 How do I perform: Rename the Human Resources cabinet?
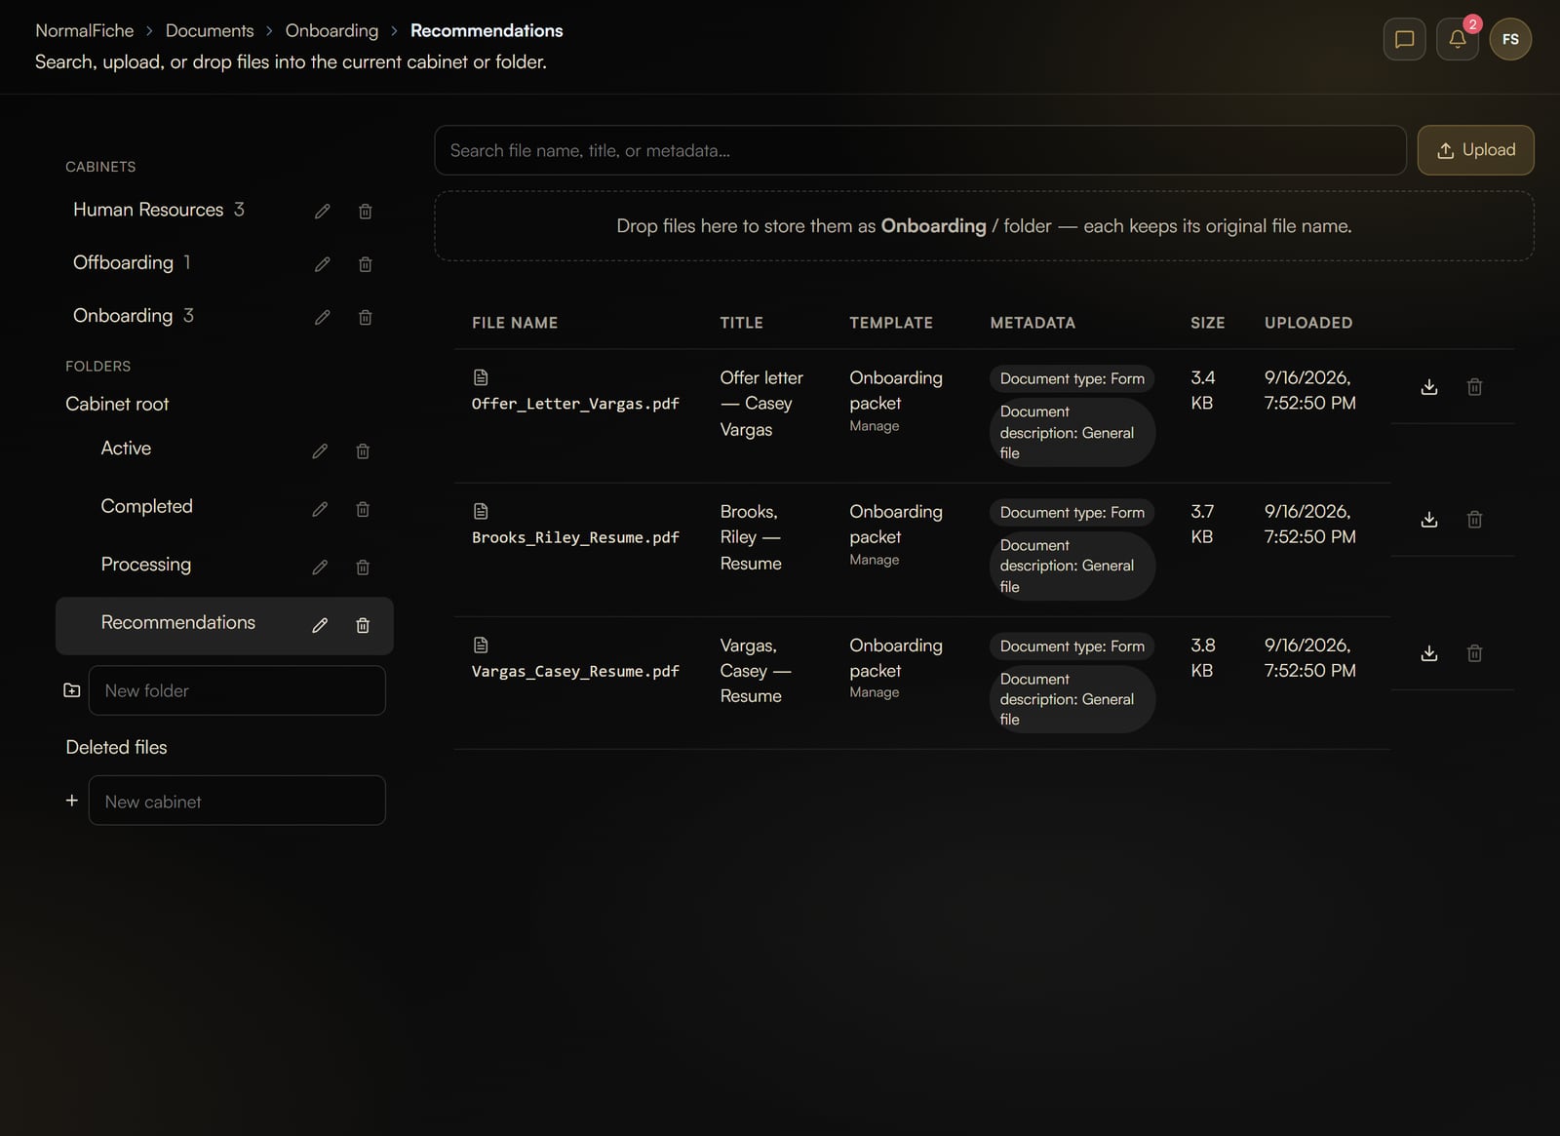323,212
